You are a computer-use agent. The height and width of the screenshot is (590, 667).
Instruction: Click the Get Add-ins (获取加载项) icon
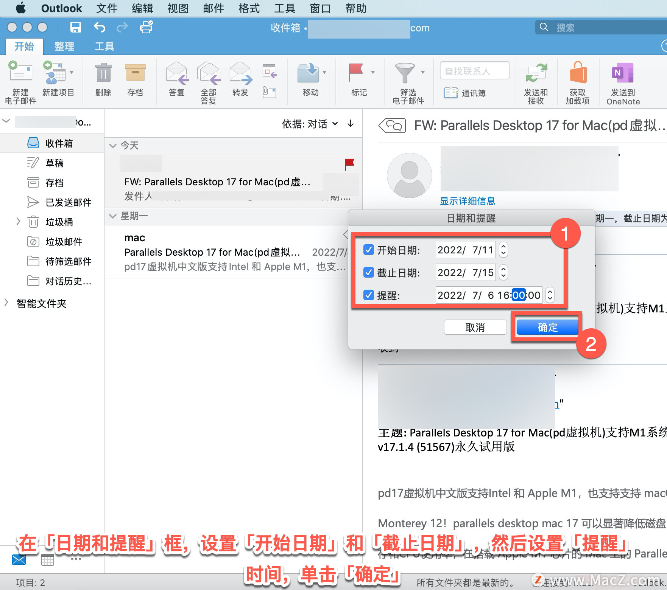point(578,72)
